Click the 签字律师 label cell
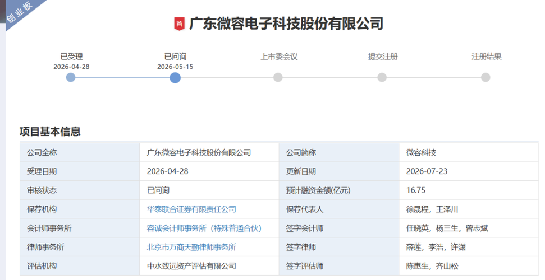 click(339, 247)
